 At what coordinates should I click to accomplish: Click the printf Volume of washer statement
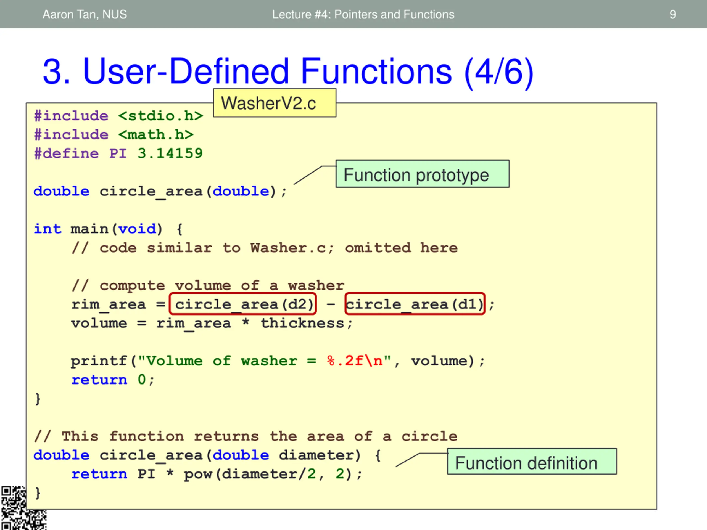pos(278,361)
